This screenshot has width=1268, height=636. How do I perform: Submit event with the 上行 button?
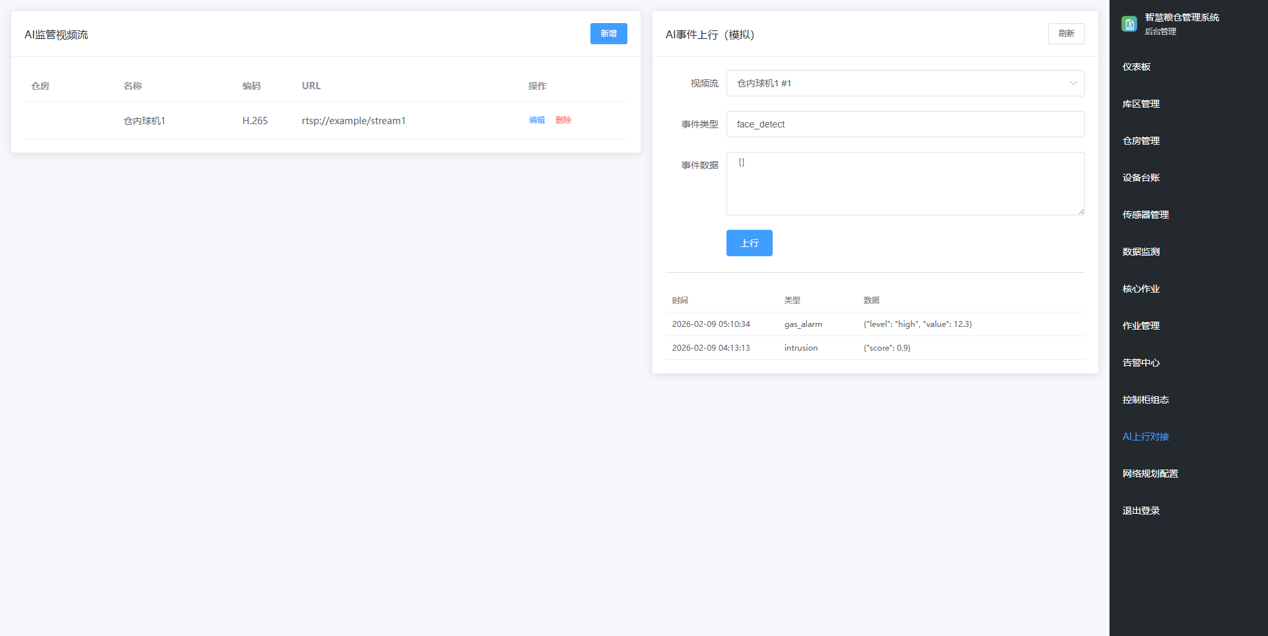coord(749,243)
